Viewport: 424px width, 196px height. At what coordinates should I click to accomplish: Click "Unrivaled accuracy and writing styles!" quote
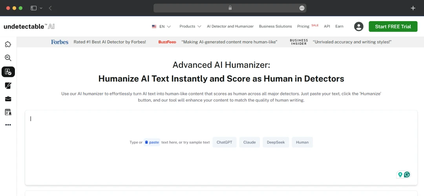point(352,42)
